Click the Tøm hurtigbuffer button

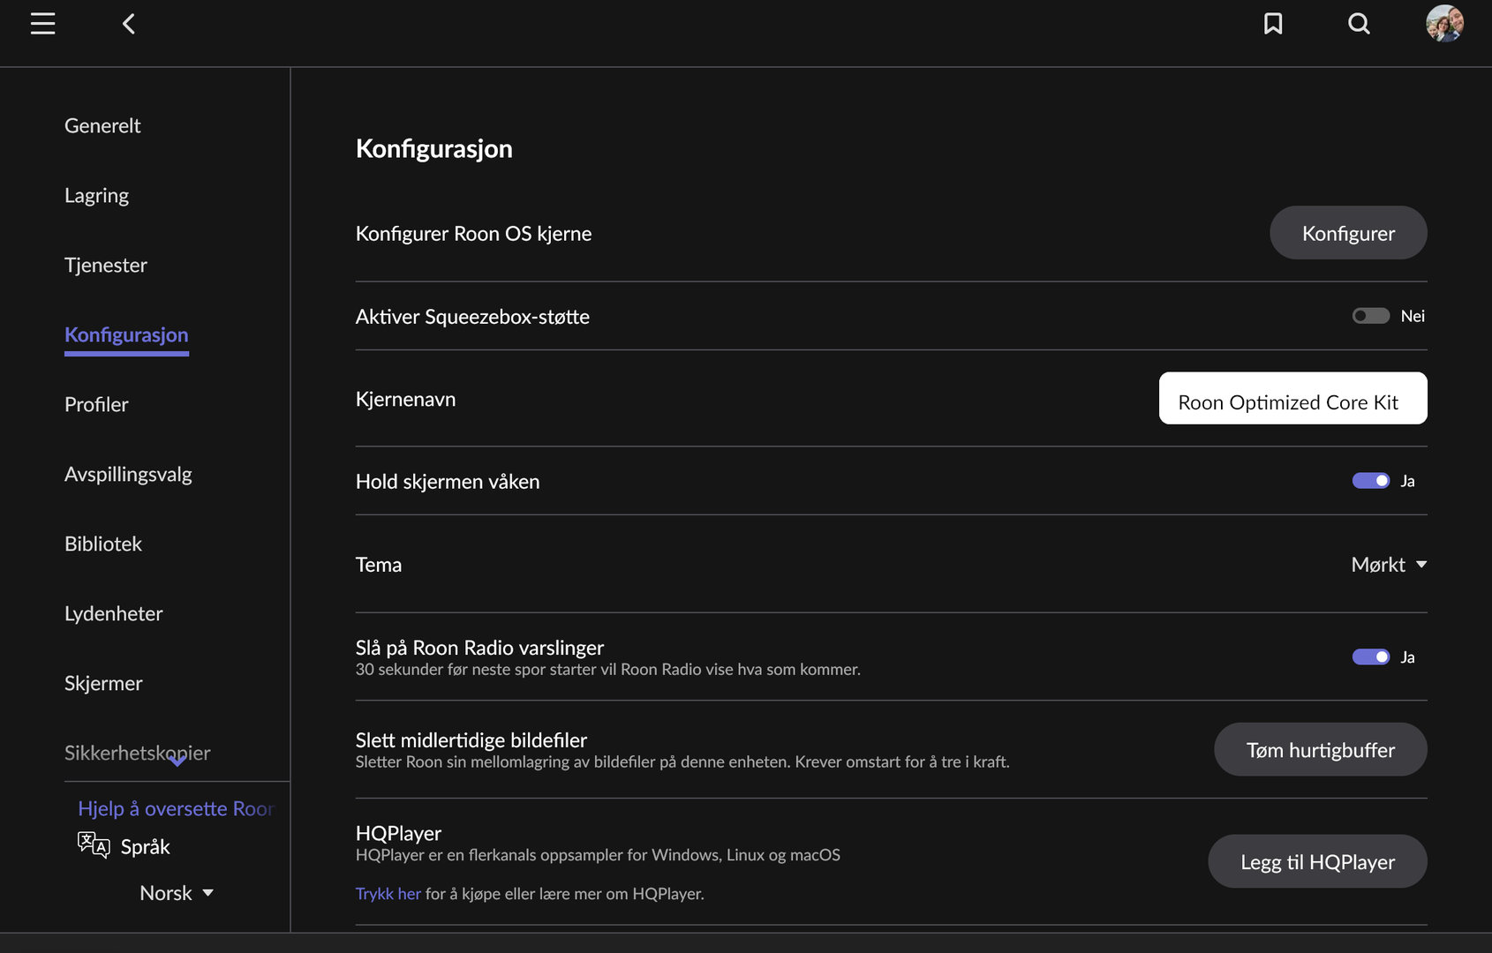pyautogui.click(x=1320, y=750)
